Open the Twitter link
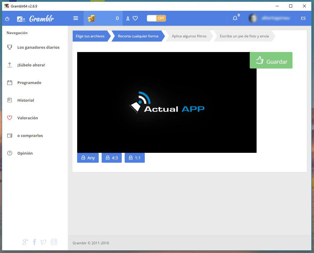Screen dimensions: 314x253 pos(43,242)
